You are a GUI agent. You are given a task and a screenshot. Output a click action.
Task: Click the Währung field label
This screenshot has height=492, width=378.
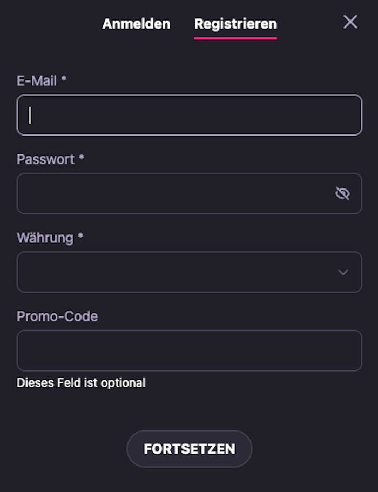(45, 238)
